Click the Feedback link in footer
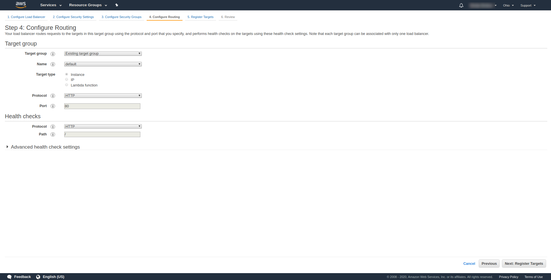The image size is (551, 280). pos(22,277)
